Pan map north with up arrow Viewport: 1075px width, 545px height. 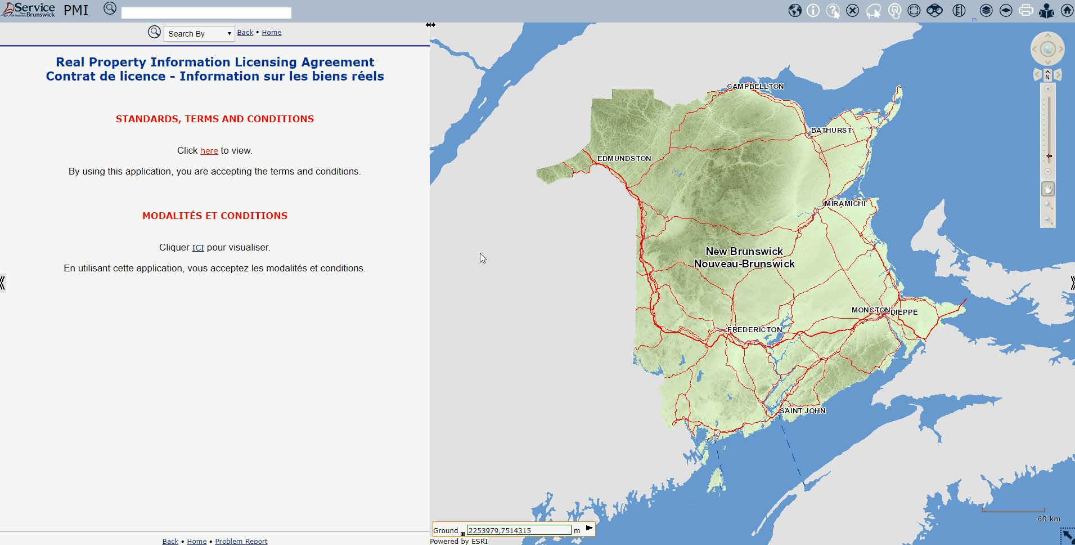[x=1047, y=36]
